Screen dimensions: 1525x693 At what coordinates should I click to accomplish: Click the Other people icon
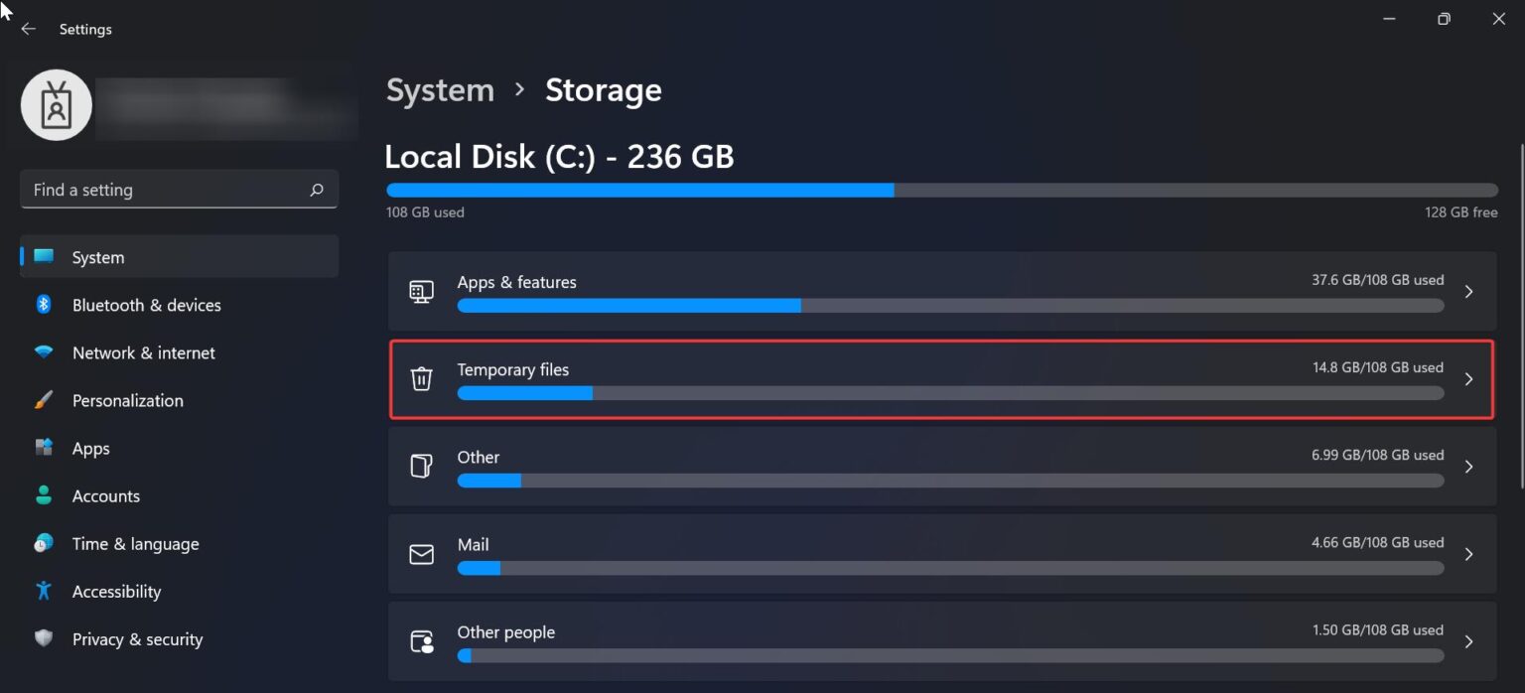(421, 641)
